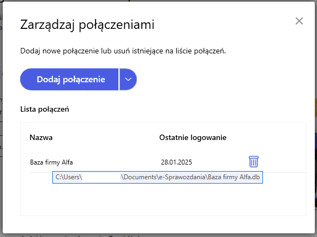Click the blank space right of the trash icon
The width and height of the screenshot is (317, 237).
(x=282, y=162)
